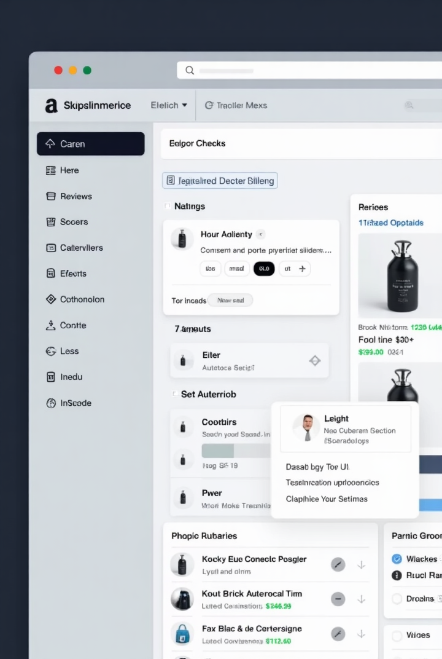Screen dimensions: 442x659
Task: Click the Fax Blac blue bag thumbnail
Action: click(x=182, y=634)
